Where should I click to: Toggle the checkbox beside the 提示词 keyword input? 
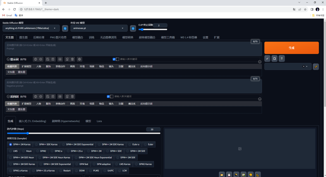coord(114,59)
